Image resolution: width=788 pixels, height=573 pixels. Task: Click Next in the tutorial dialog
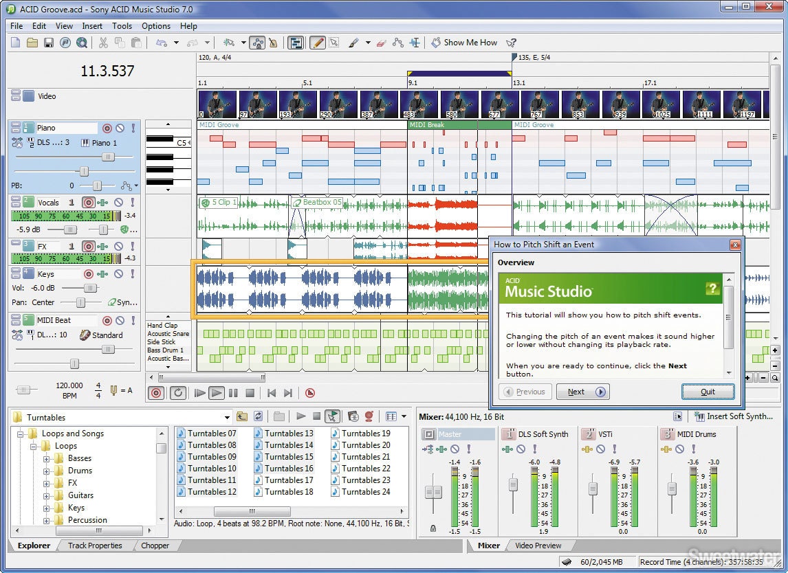pos(583,392)
